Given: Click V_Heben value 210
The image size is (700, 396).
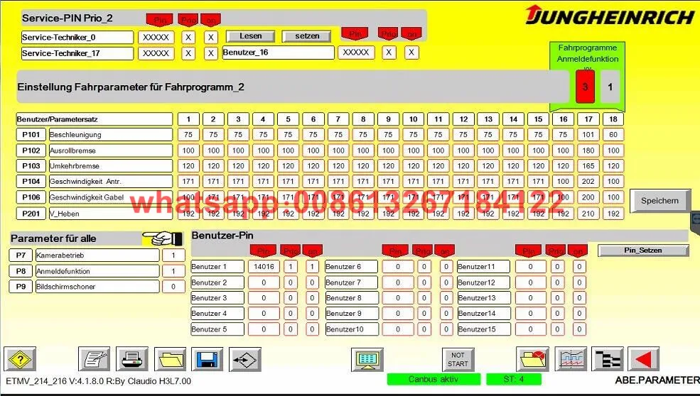Looking at the screenshot, I should coord(588,214).
